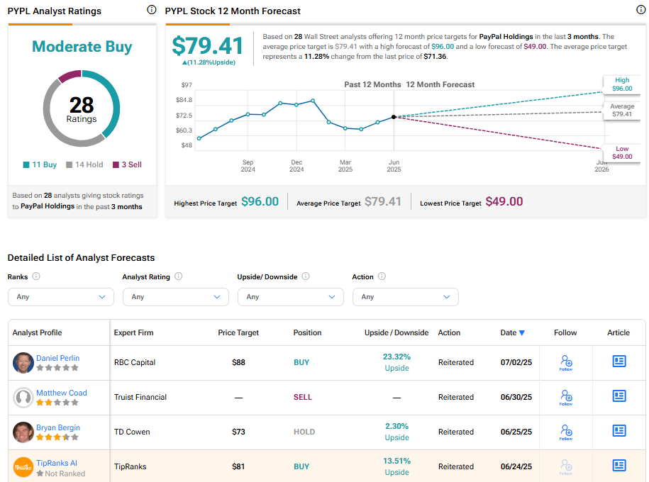
Task: Follow analyst Daniel Perlin
Action: [565, 362]
